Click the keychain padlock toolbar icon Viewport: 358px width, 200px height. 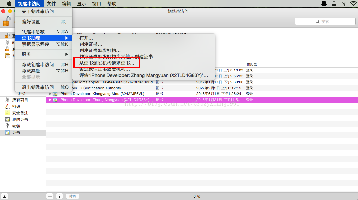coord(7,21)
